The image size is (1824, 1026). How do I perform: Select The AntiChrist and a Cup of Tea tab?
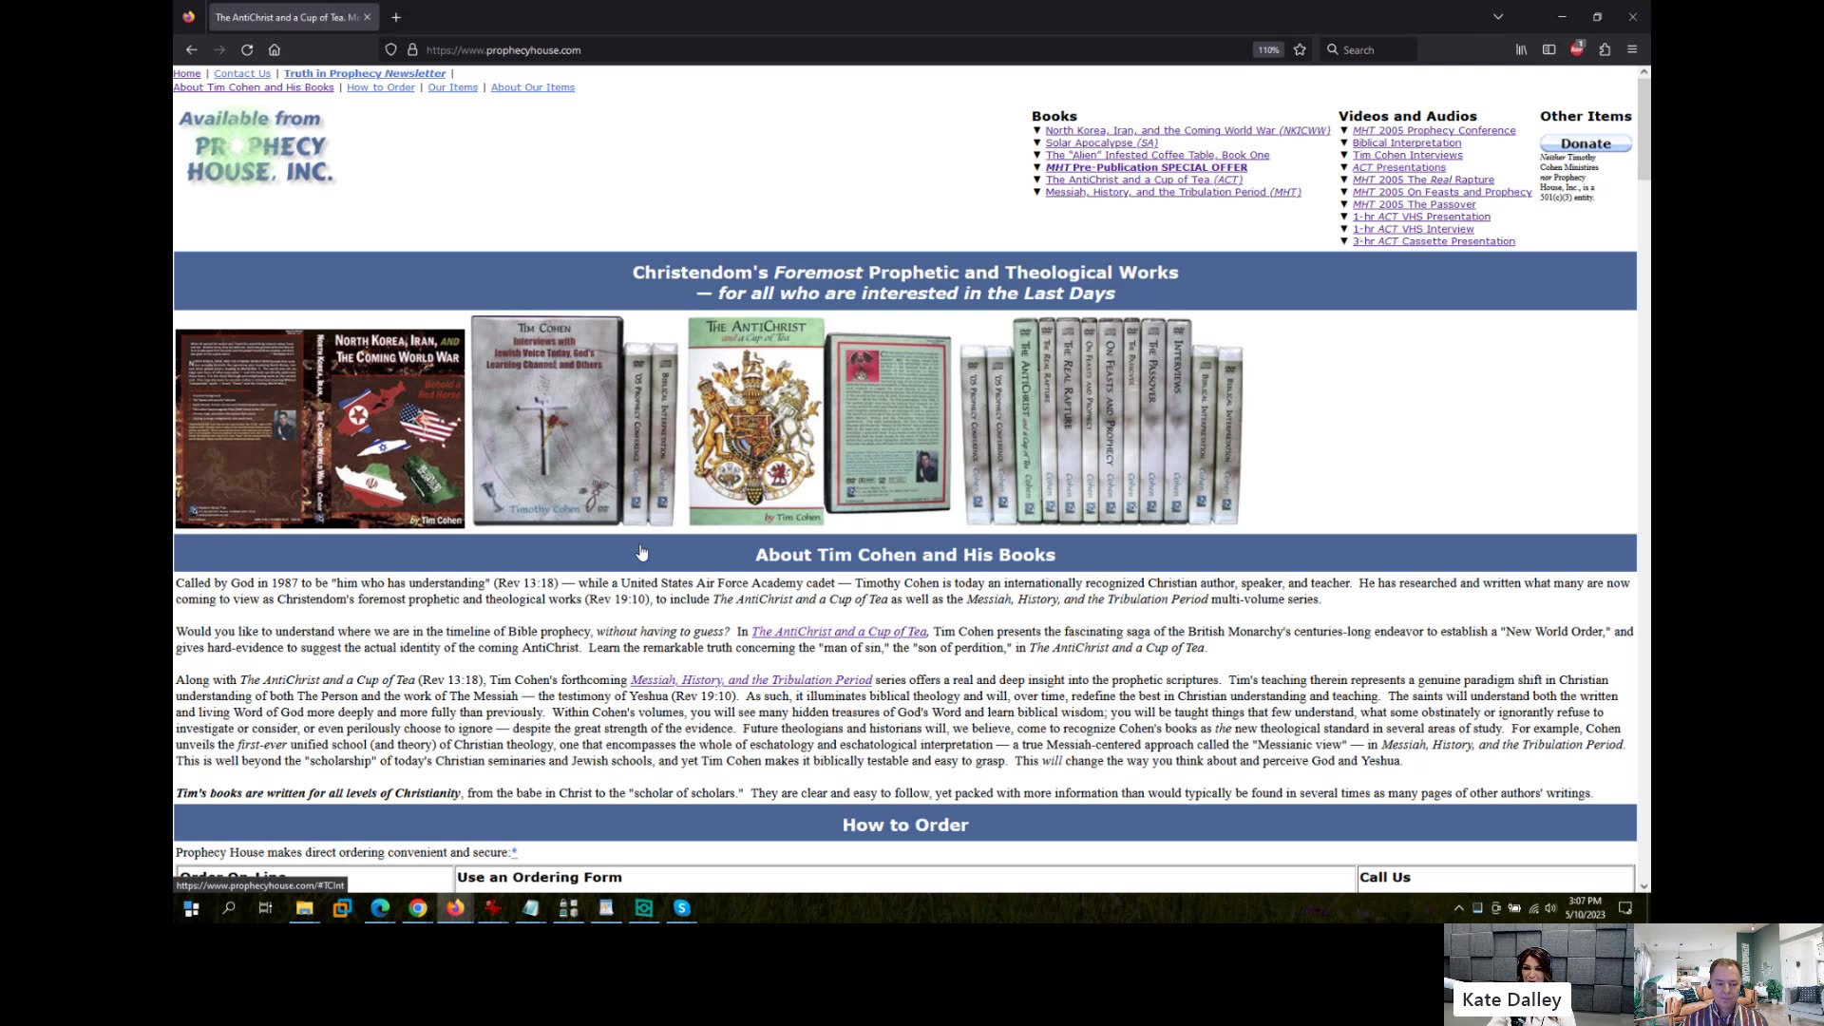coord(285,17)
